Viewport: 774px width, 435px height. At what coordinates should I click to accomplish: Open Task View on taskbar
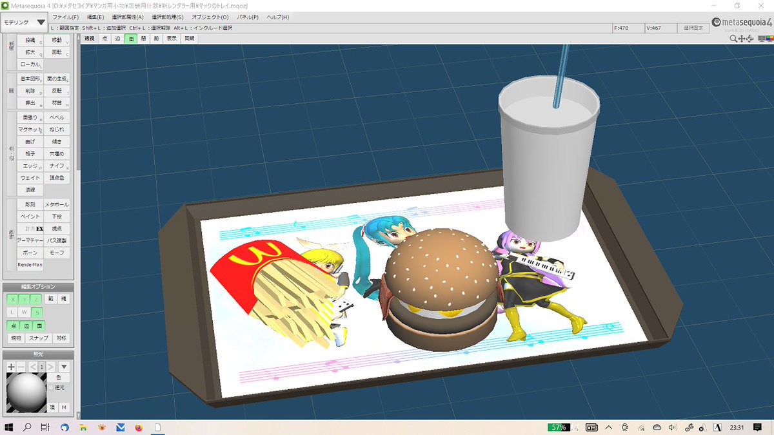click(45, 427)
